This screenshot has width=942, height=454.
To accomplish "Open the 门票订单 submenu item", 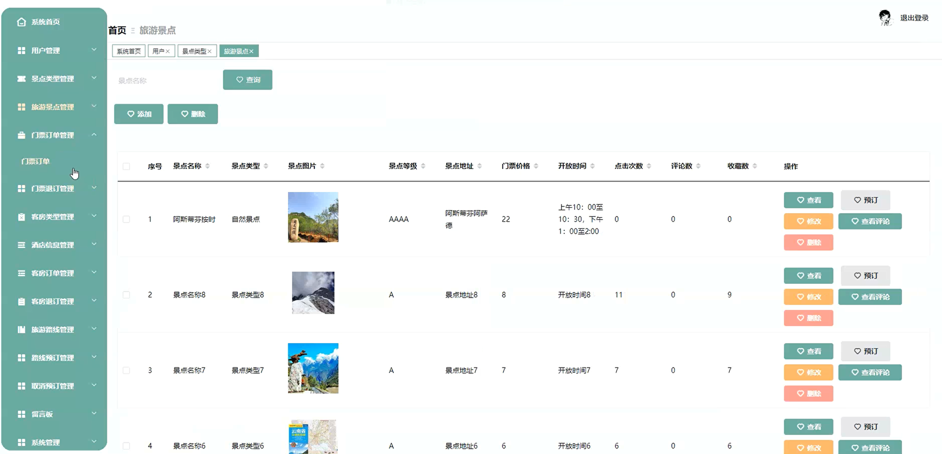I will pos(35,161).
